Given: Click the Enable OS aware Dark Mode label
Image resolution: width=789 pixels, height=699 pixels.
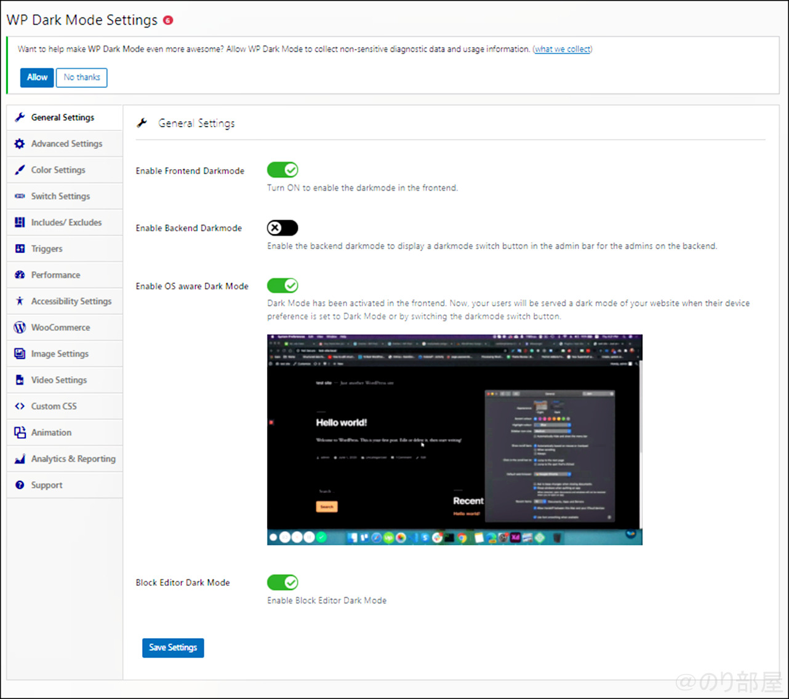Looking at the screenshot, I should coord(192,286).
